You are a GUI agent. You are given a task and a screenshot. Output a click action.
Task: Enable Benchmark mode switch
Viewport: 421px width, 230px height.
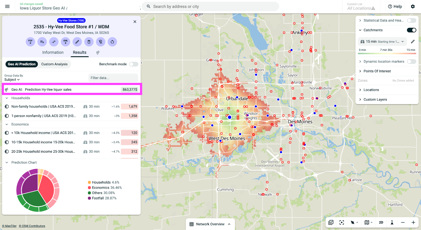pyautogui.click(x=134, y=64)
